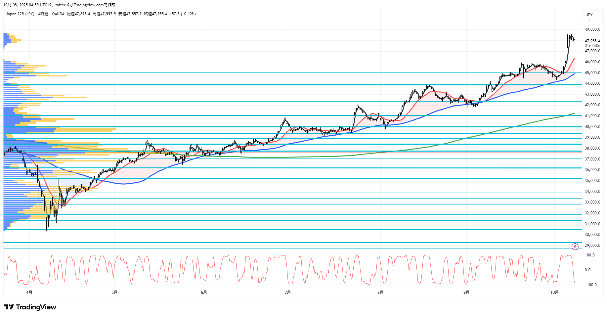Click the TradingView logo

coord(30,307)
